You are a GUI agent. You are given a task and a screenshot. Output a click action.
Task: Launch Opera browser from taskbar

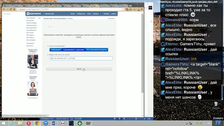coord(29,123)
